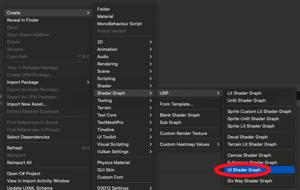
Task: Create Sprite Lit Shader Graph
Action: [x=259, y=126]
